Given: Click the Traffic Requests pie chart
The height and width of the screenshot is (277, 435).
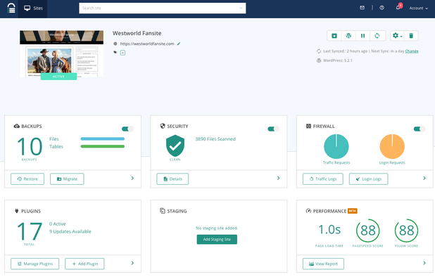Looking at the screenshot, I should pos(336,146).
